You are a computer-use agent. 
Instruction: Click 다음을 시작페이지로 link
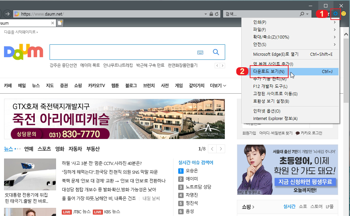(x=21, y=32)
